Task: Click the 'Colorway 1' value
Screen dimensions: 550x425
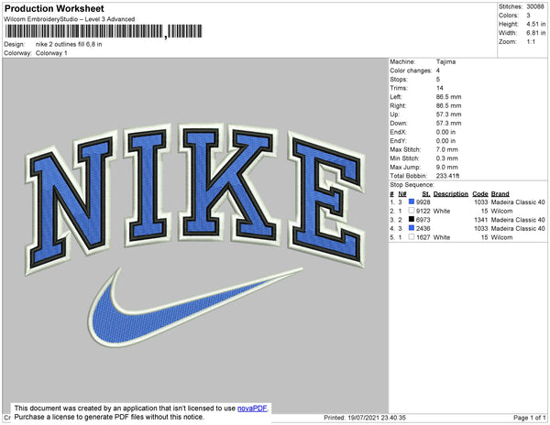Action: pyautogui.click(x=51, y=53)
